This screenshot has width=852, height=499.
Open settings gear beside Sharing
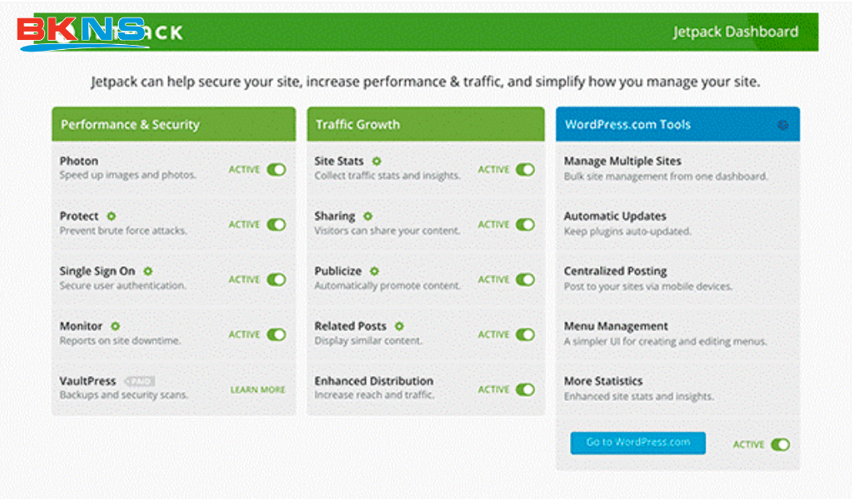click(x=368, y=216)
